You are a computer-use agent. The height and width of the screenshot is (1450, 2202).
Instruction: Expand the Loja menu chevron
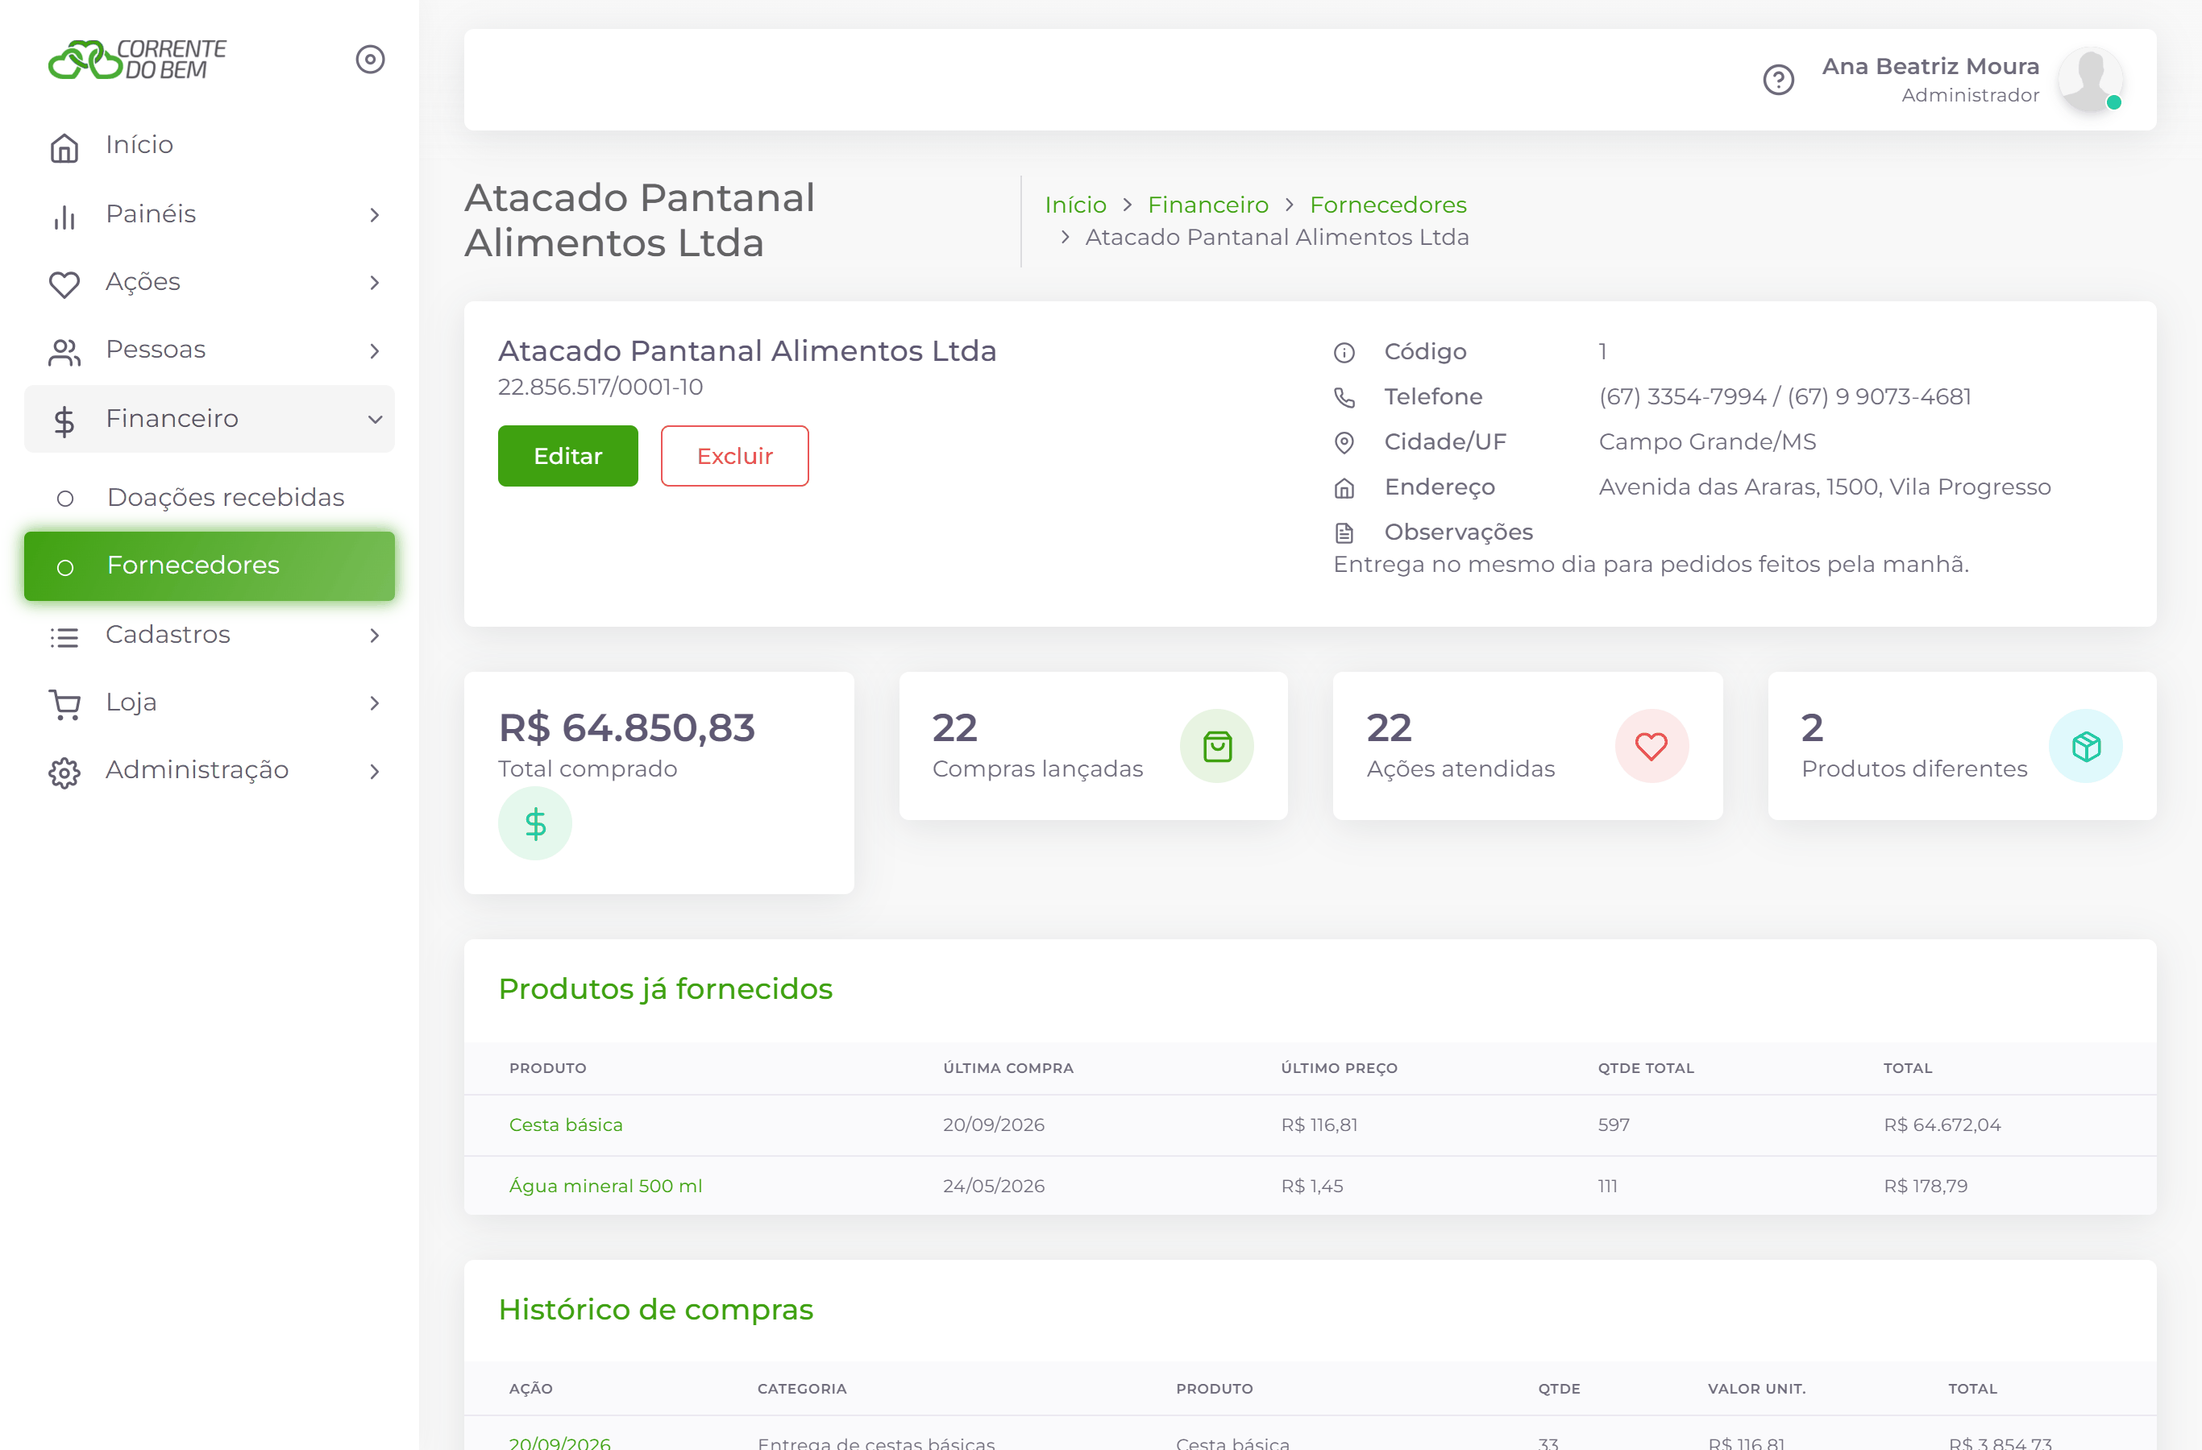coord(374,702)
